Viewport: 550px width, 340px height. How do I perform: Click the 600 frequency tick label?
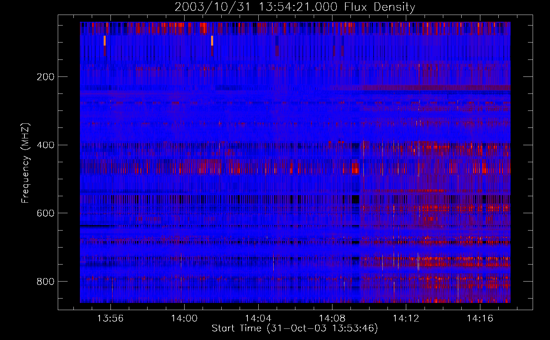46,213
